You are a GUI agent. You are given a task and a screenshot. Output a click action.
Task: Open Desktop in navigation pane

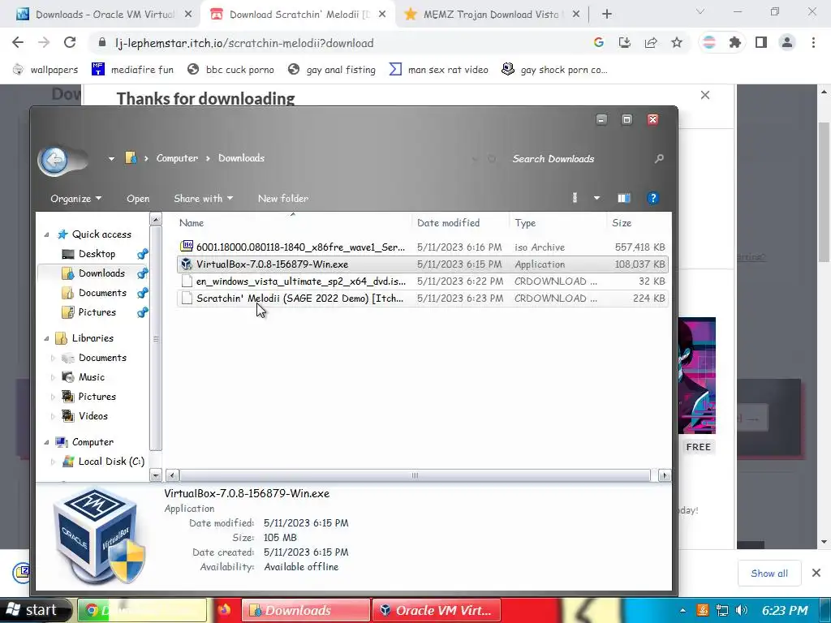(97, 254)
